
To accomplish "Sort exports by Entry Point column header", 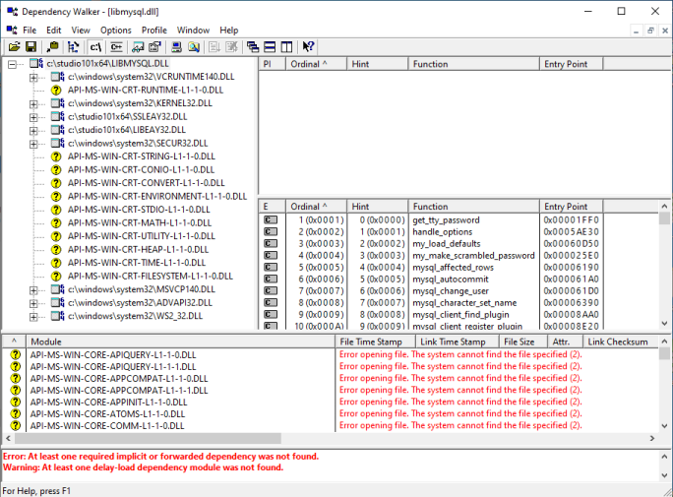I will 571,207.
